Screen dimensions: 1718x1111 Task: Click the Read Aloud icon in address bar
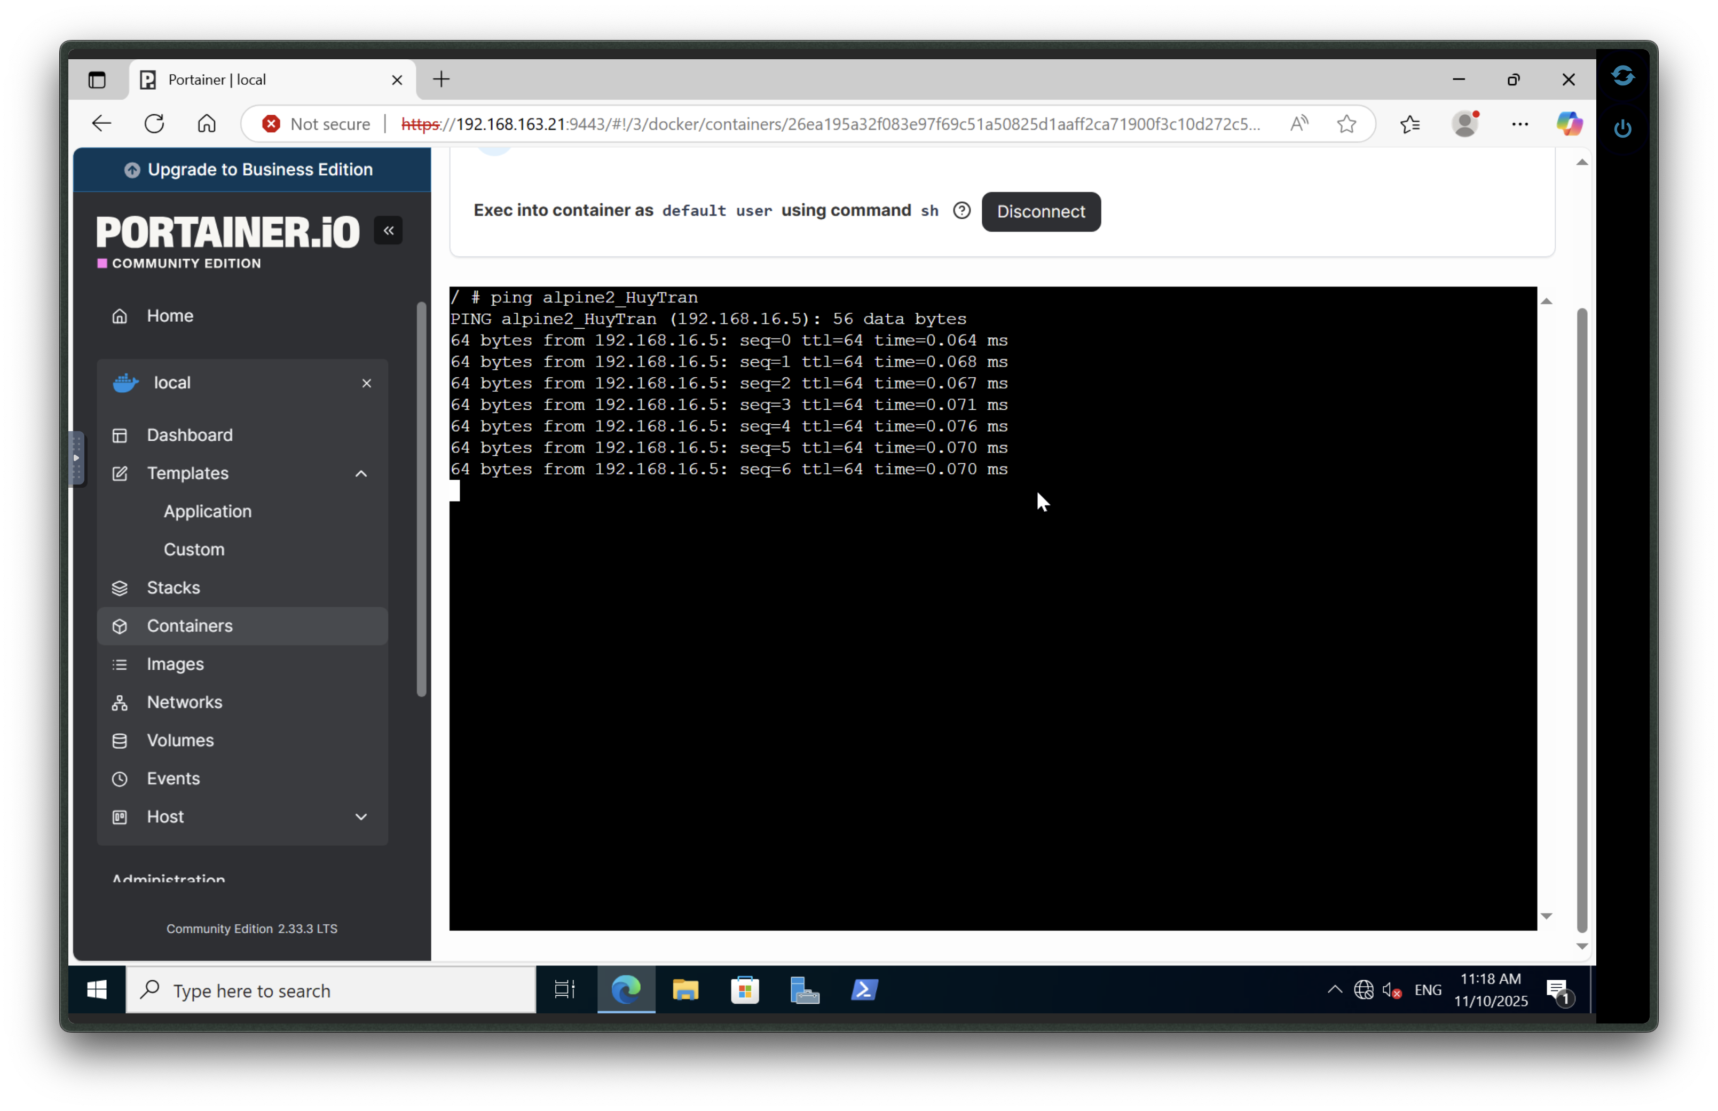[x=1299, y=124]
